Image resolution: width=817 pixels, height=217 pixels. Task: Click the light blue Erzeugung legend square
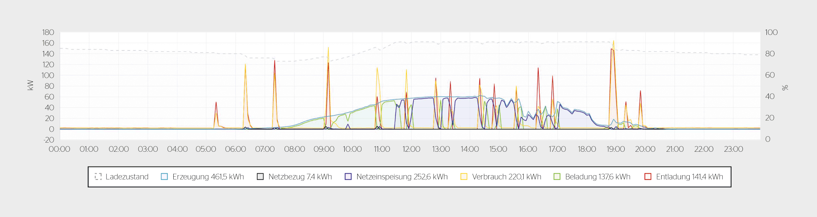[164, 177]
